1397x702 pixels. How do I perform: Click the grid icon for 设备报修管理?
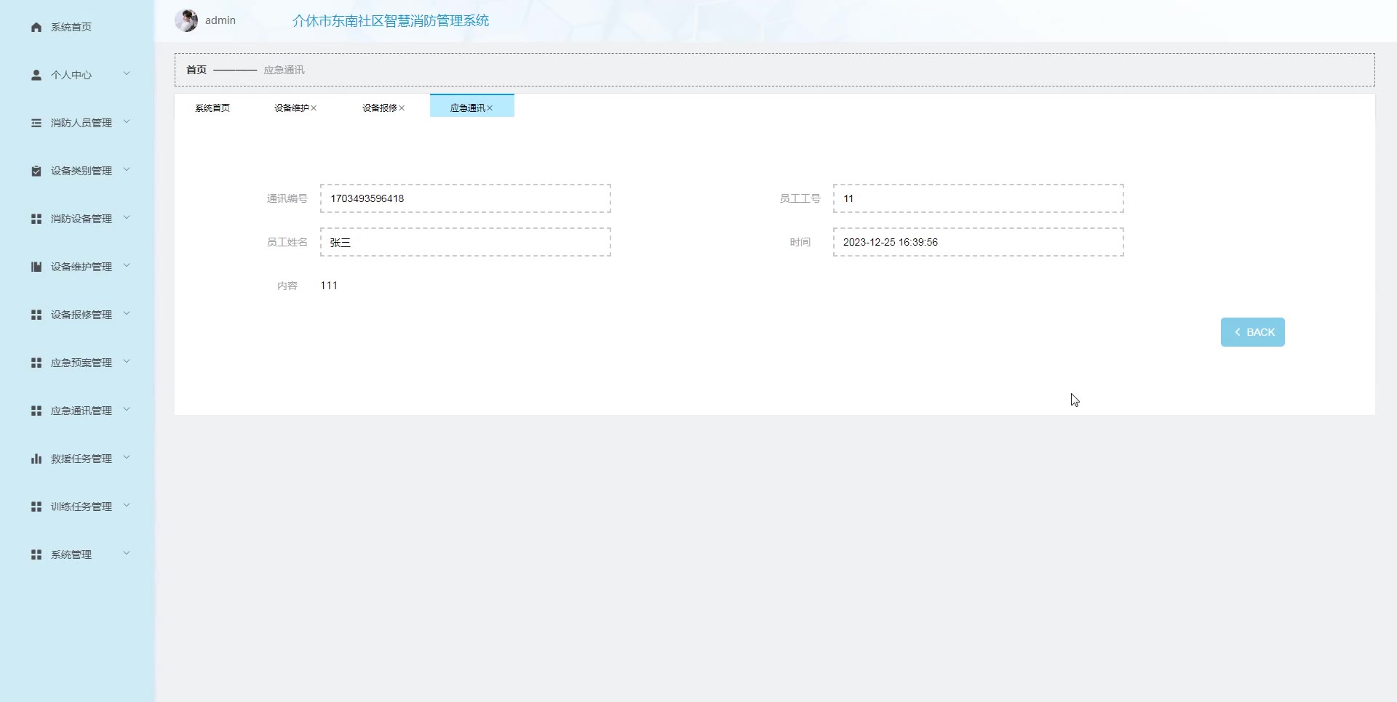point(36,315)
